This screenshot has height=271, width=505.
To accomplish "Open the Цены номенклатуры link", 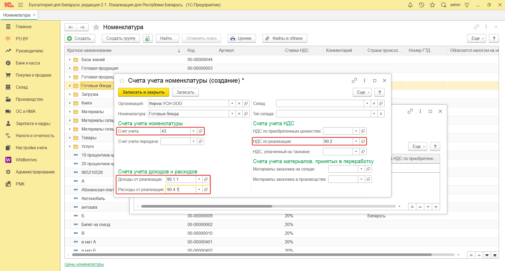I will 84,264.
